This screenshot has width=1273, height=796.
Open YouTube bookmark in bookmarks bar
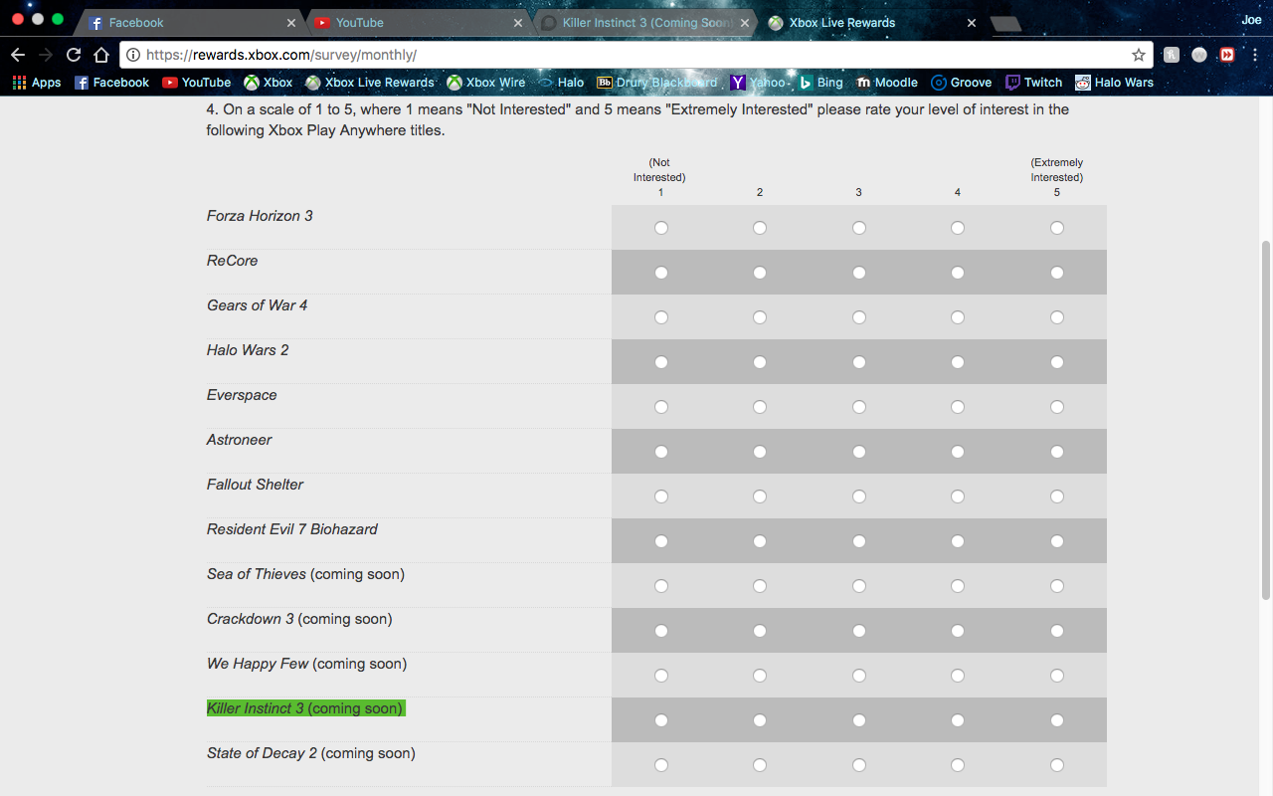[197, 83]
